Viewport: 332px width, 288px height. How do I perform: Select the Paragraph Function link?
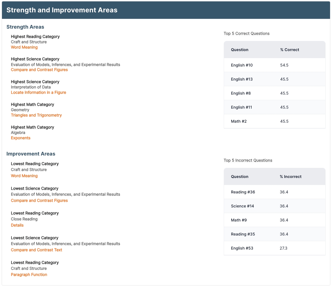point(29,275)
